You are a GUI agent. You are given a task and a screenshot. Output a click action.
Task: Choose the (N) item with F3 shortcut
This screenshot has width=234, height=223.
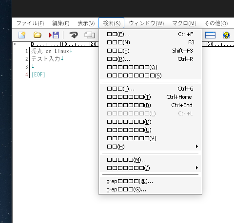pos(150,42)
